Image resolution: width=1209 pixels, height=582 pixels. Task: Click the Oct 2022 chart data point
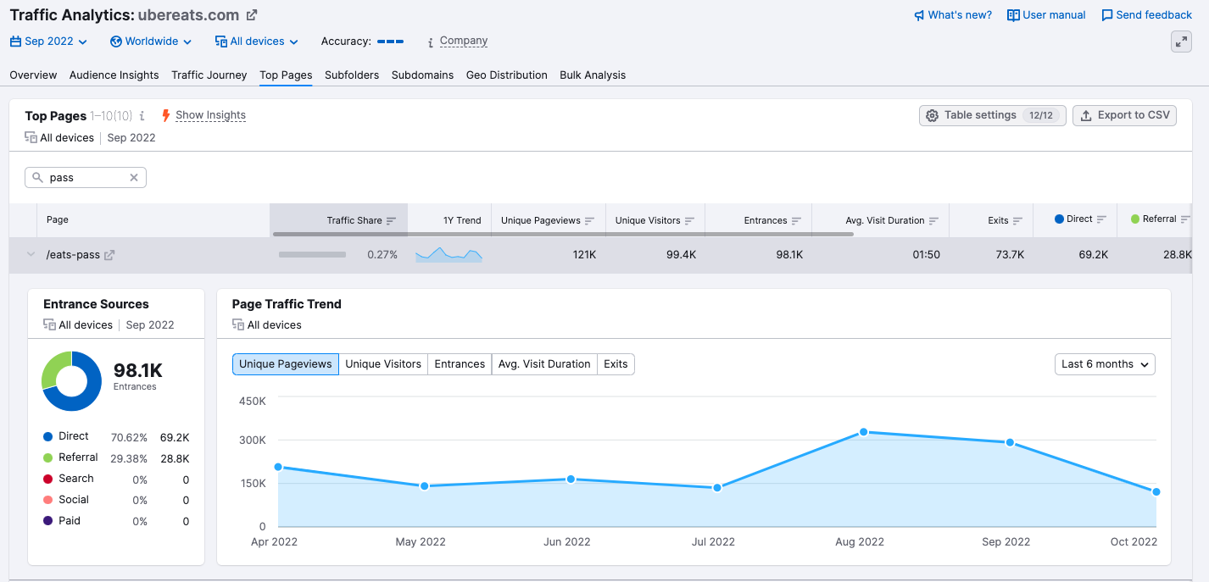click(x=1156, y=491)
